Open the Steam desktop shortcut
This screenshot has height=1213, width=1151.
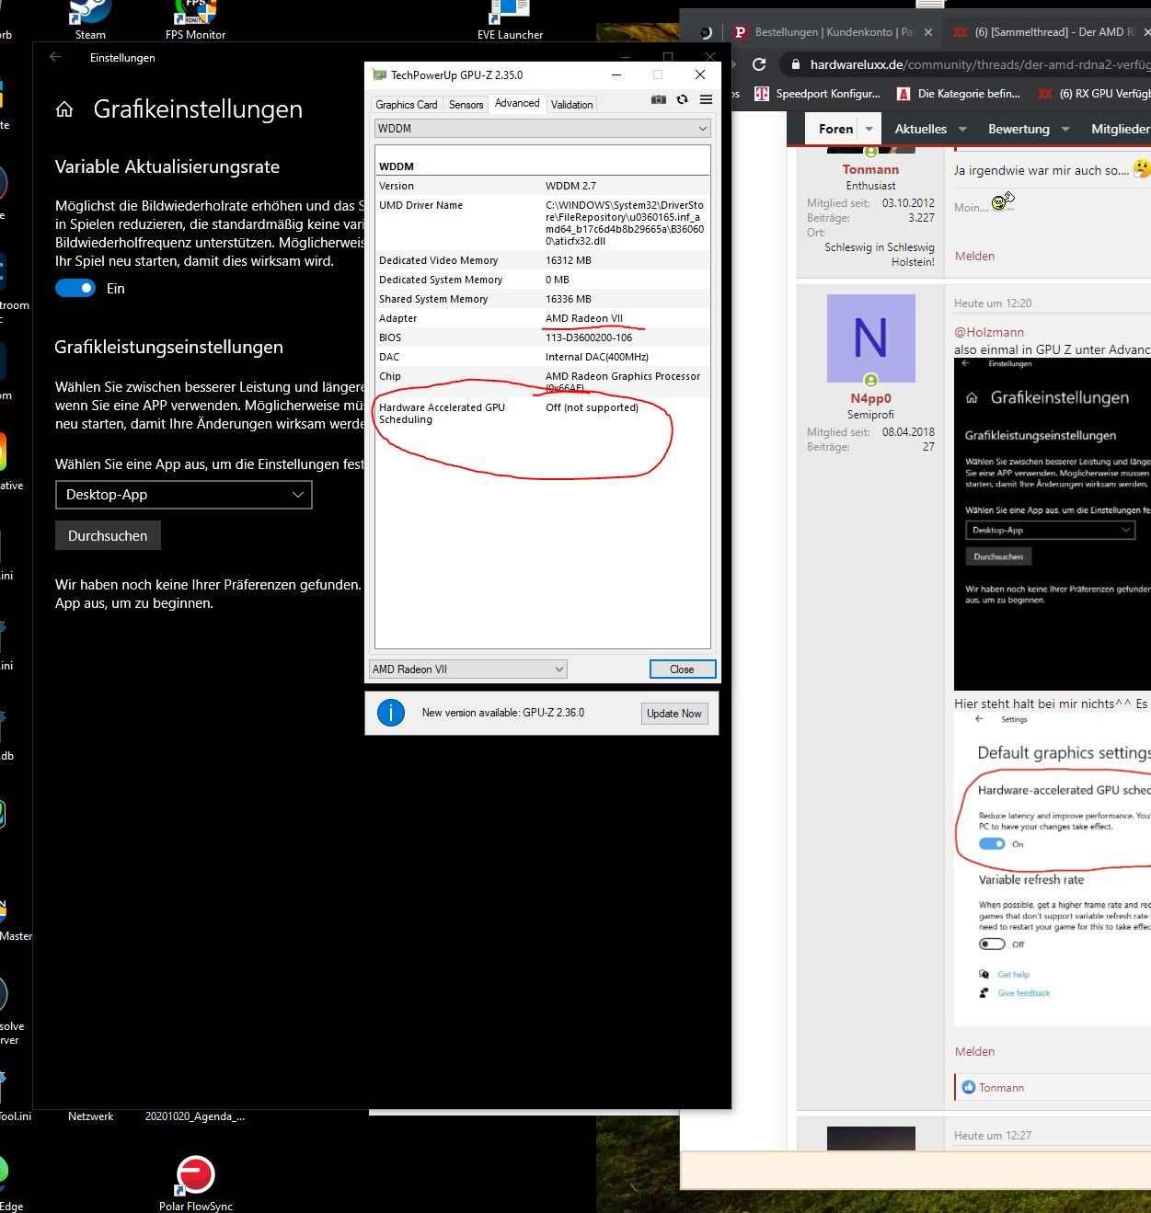coord(90,18)
